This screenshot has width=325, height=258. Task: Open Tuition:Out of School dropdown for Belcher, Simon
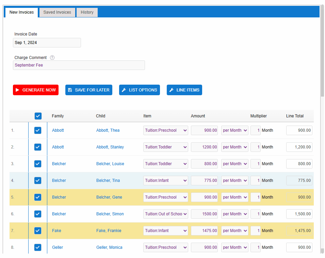166,214
